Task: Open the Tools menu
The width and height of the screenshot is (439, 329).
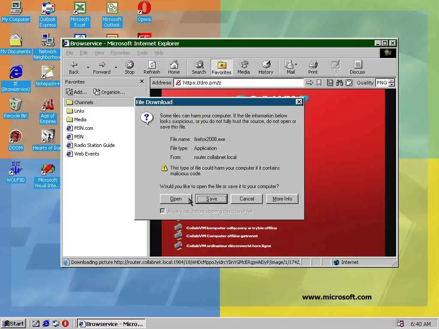Action: [142, 53]
